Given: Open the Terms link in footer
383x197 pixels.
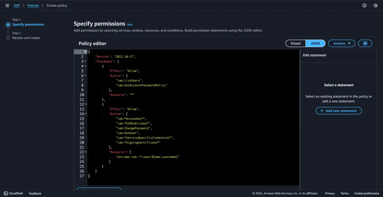Looking at the screenshot, I should (x=344, y=193).
